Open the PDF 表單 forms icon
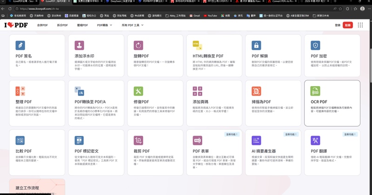This screenshot has height=195, width=372. click(x=197, y=140)
